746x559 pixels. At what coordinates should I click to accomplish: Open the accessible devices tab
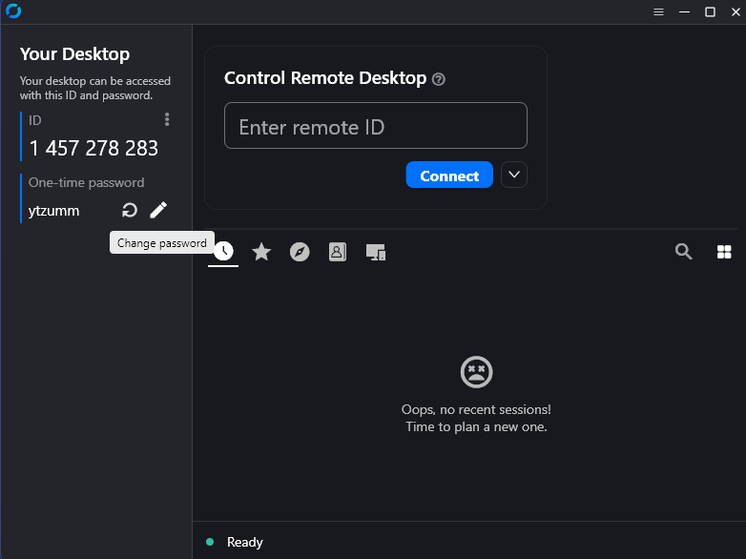[376, 252]
